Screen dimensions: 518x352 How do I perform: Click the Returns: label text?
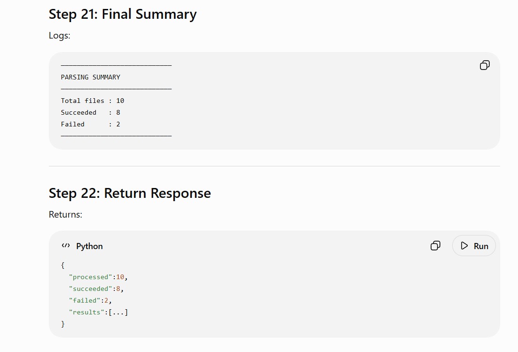(x=65, y=214)
